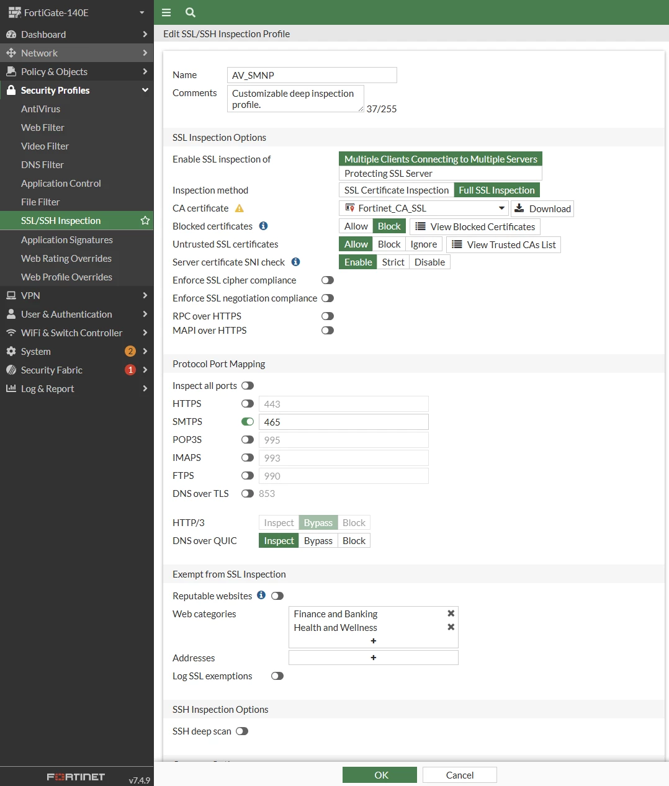Click the Policy & Objects icon
Viewport: 669px width, 786px height.
click(11, 71)
